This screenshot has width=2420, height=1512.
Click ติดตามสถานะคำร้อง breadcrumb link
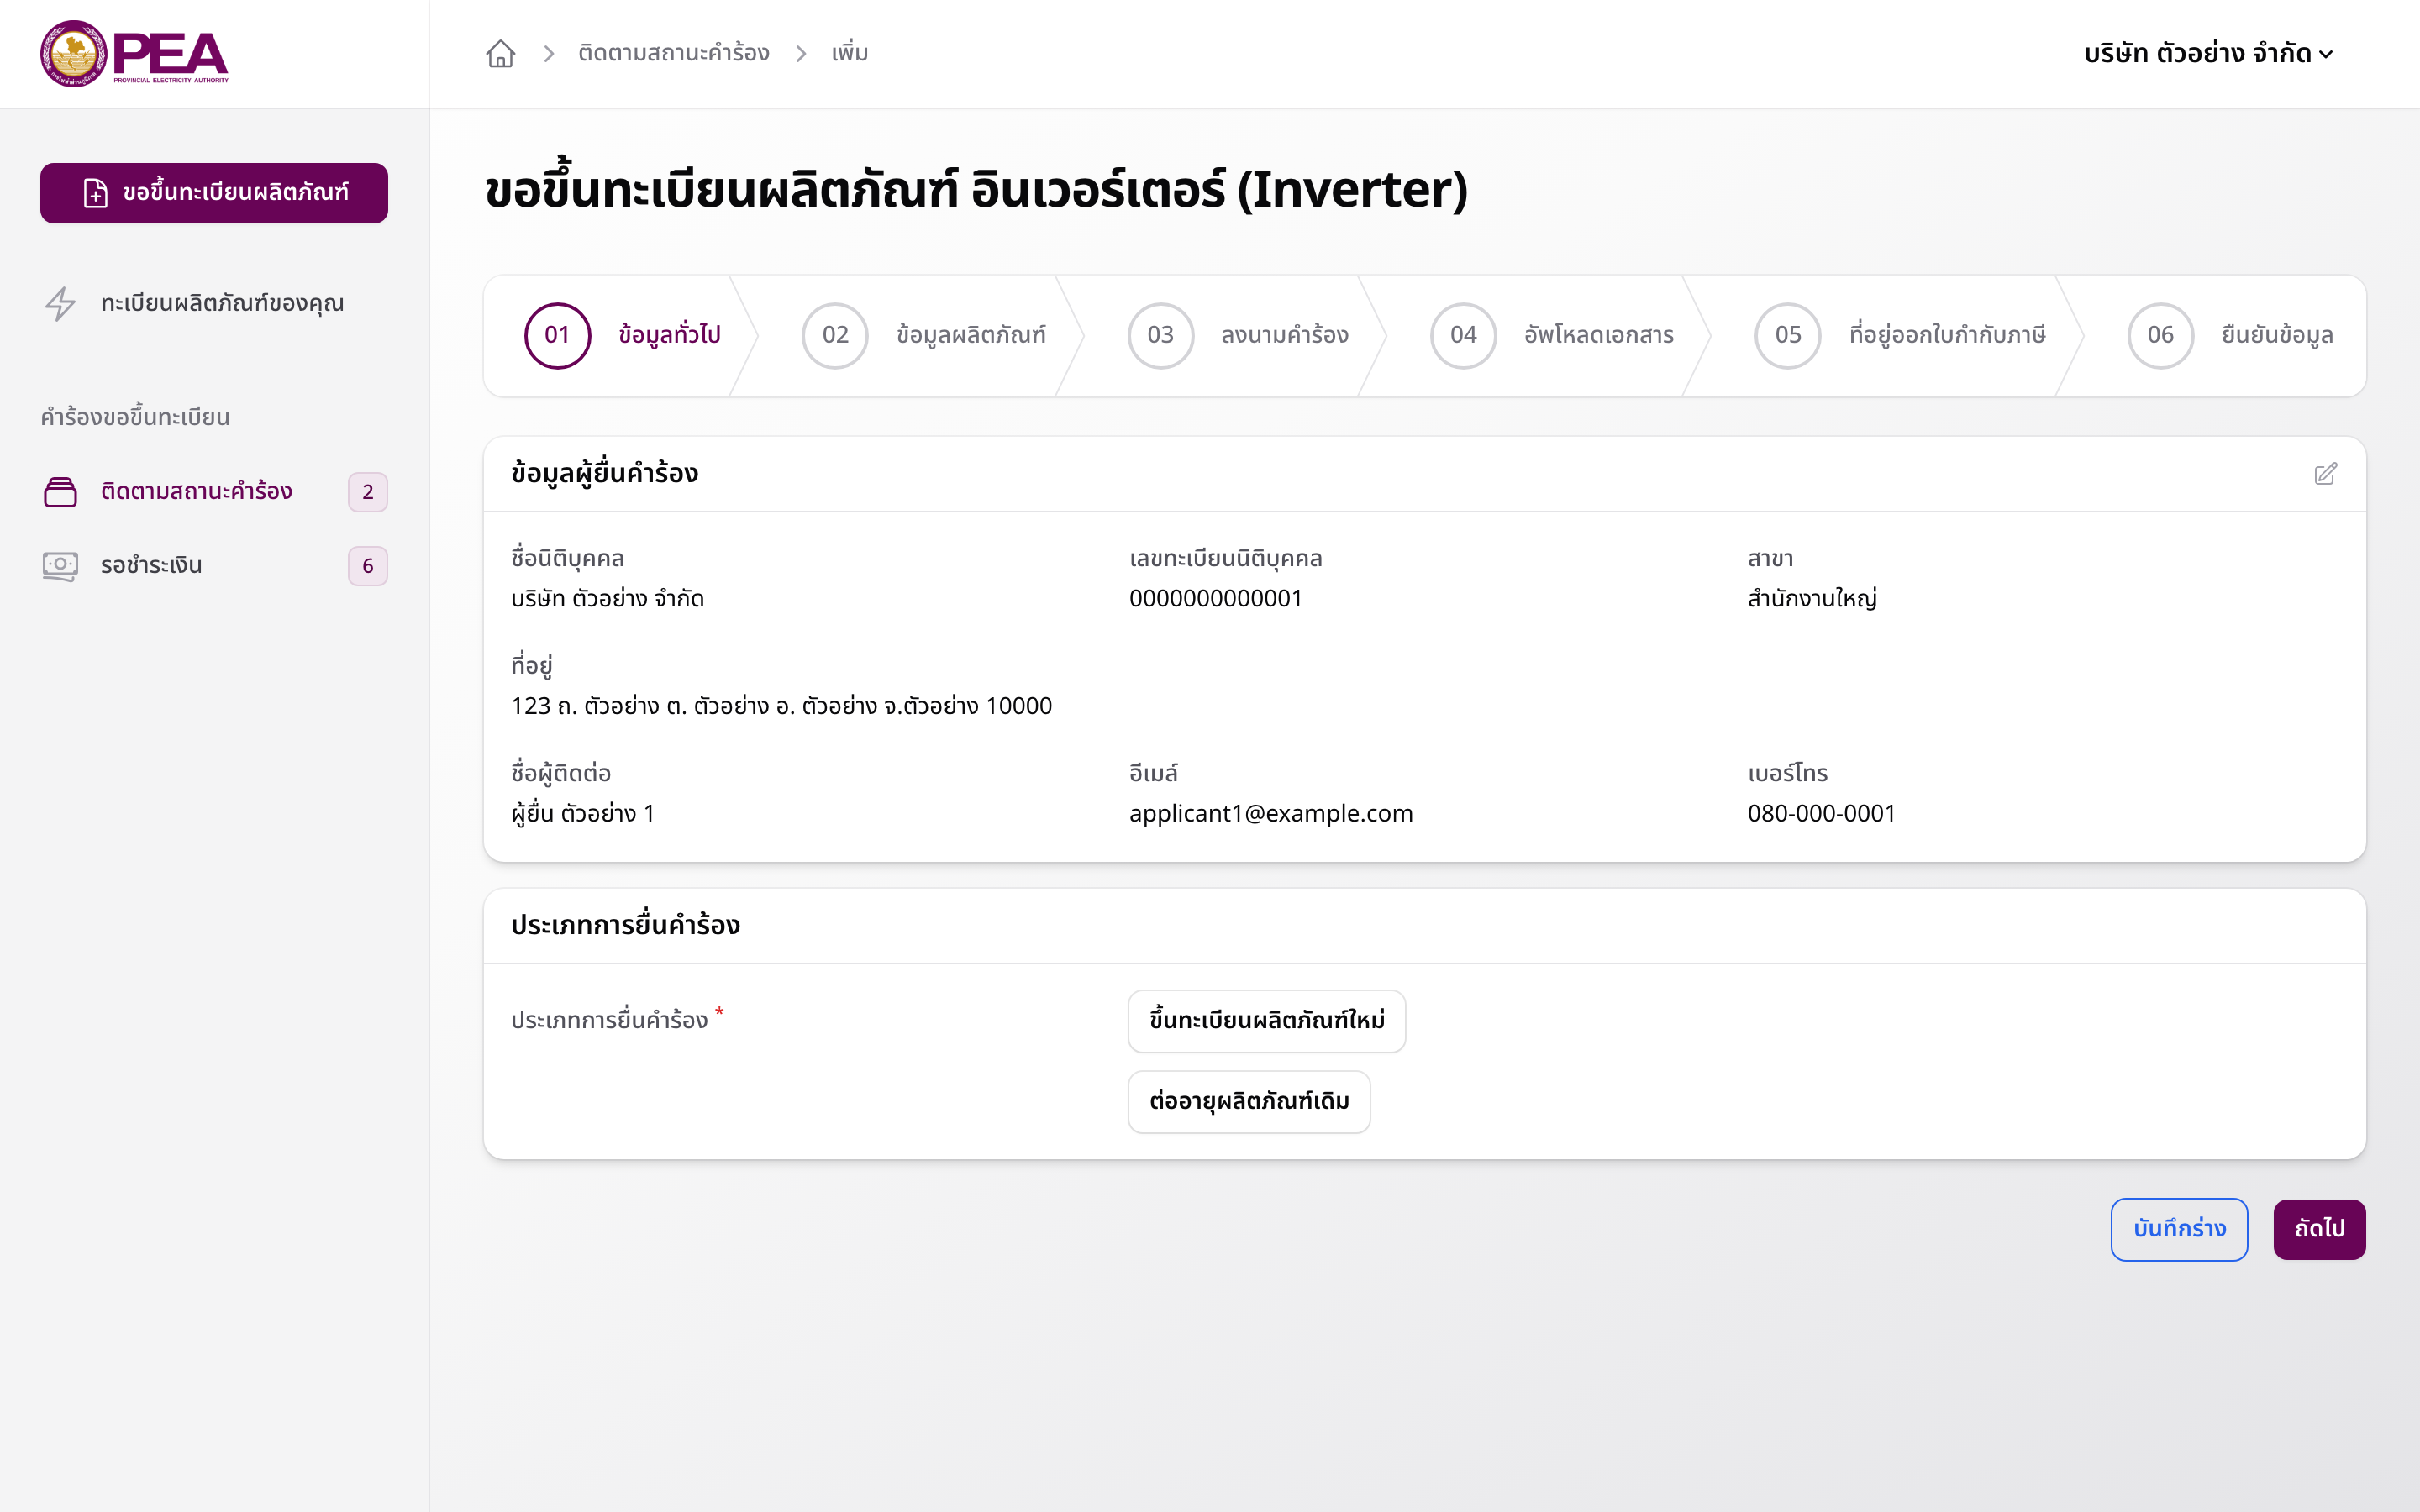[674, 53]
